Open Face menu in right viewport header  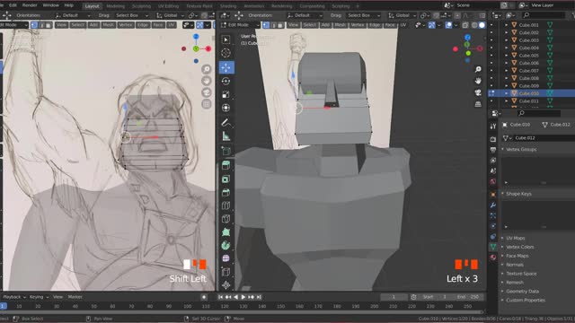tap(390, 25)
